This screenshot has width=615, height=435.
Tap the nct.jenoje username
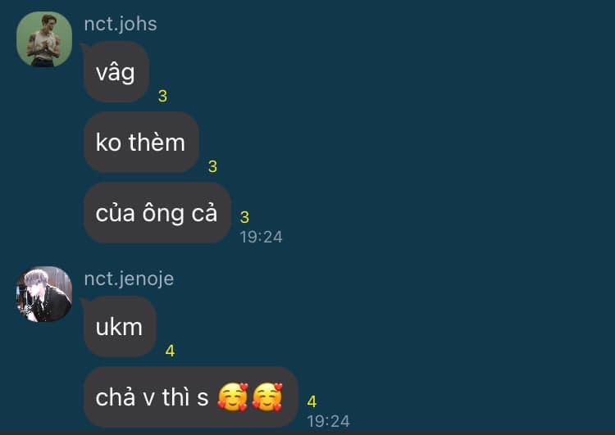(129, 279)
